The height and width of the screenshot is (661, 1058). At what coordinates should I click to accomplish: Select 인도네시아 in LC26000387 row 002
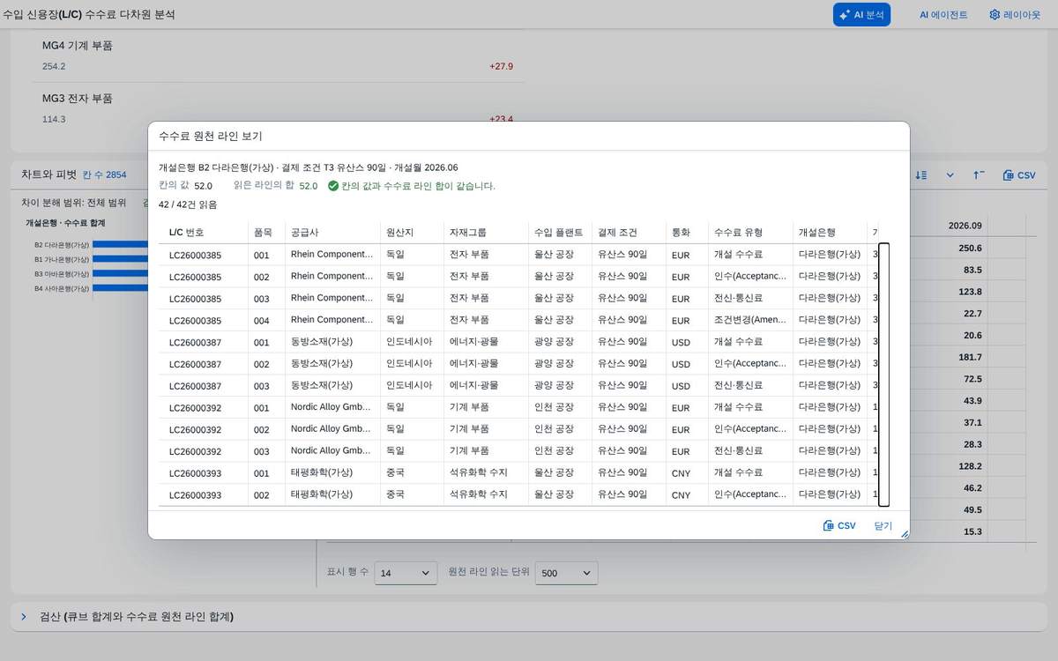pos(409,363)
